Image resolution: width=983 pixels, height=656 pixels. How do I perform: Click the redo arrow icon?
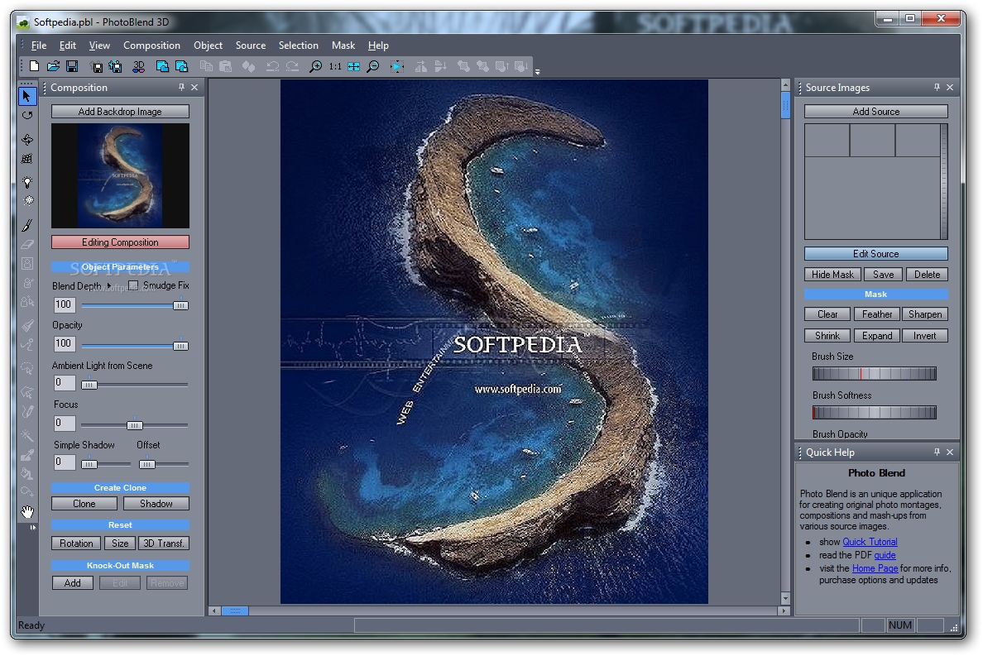click(x=292, y=66)
